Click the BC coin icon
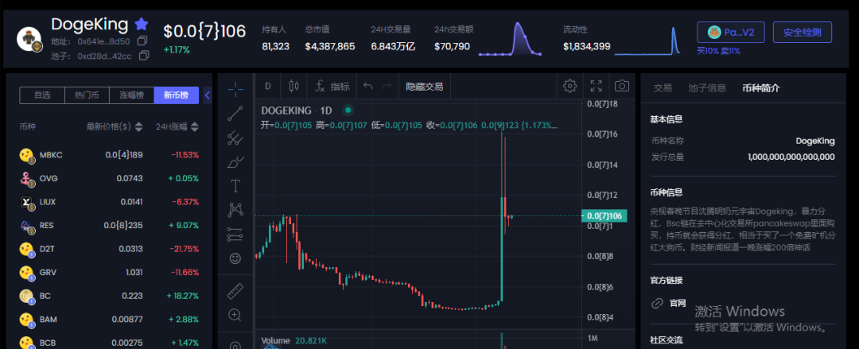The width and height of the screenshot is (859, 349). (26, 297)
